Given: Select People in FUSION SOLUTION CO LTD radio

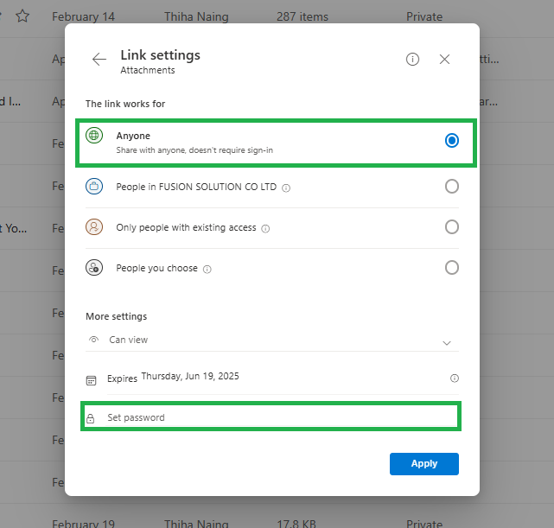Looking at the screenshot, I should coord(451,186).
